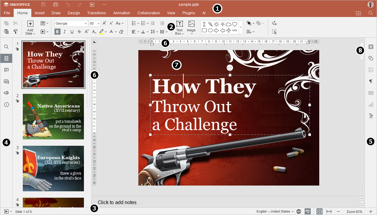Switch to the Transitions tab
The image size is (377, 215).
click(x=97, y=13)
